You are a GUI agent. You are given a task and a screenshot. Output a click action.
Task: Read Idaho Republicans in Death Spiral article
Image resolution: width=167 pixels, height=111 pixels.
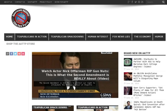click(149, 106)
